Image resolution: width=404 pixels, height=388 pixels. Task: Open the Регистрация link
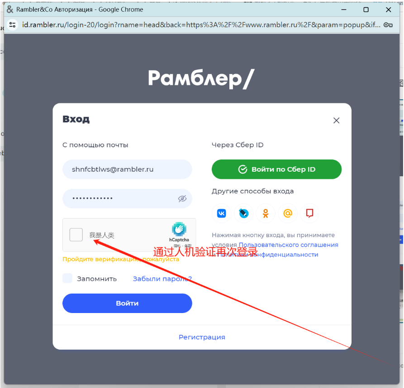tap(202, 337)
